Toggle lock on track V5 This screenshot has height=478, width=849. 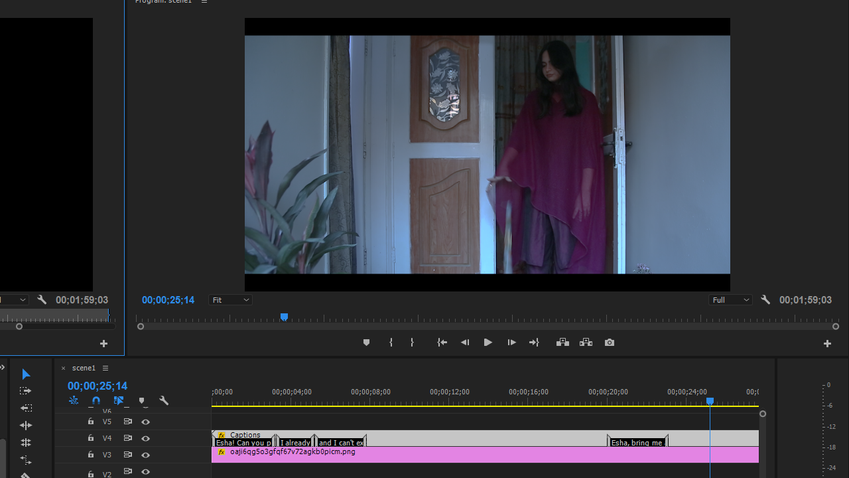pyautogui.click(x=91, y=422)
